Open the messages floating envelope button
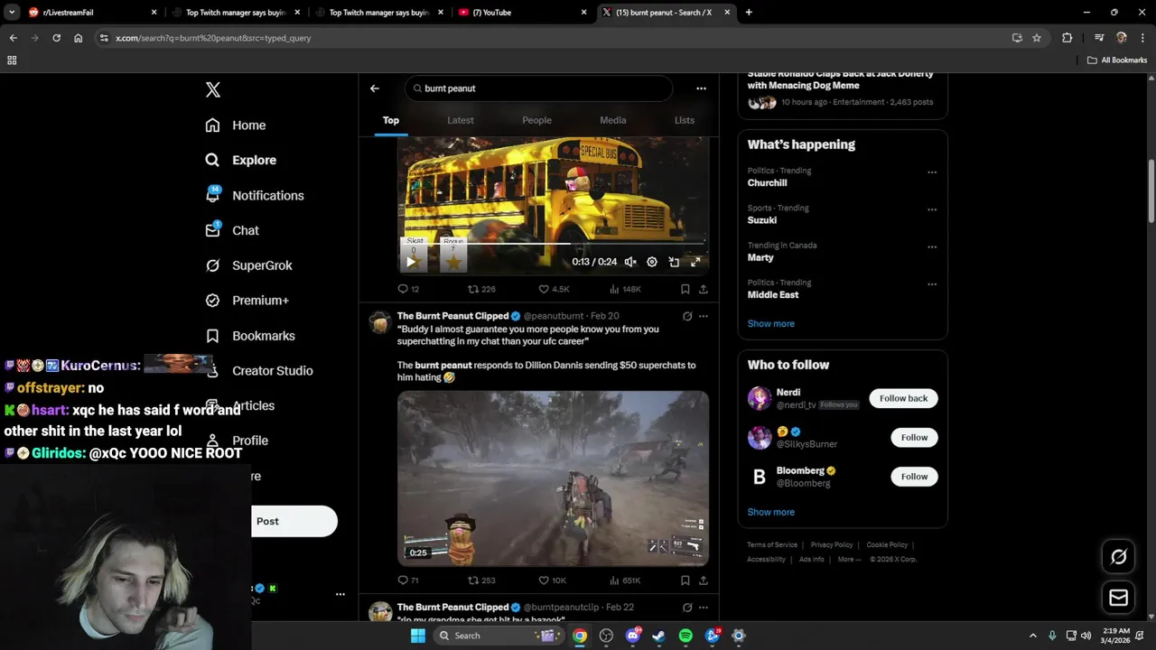The width and height of the screenshot is (1156, 650). (x=1118, y=598)
